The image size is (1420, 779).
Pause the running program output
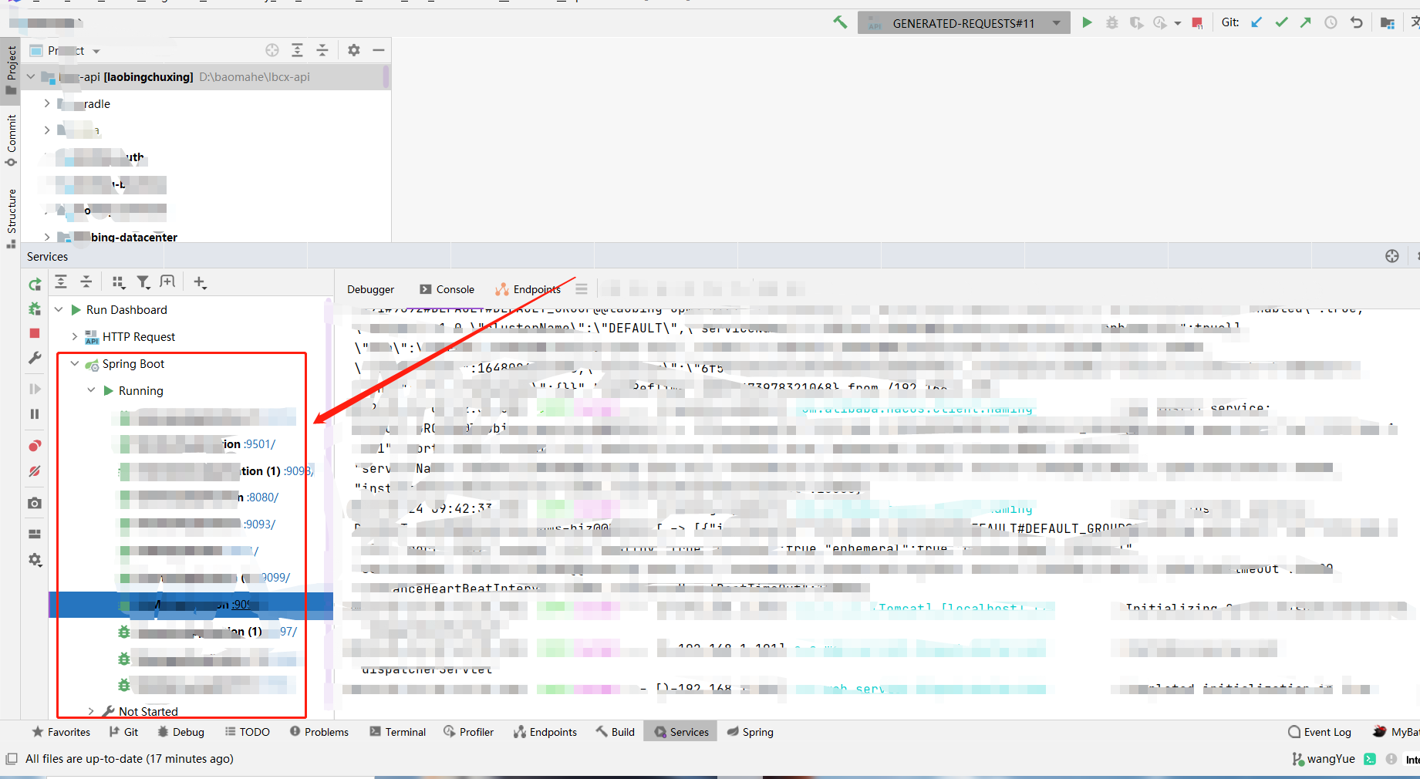coord(34,414)
